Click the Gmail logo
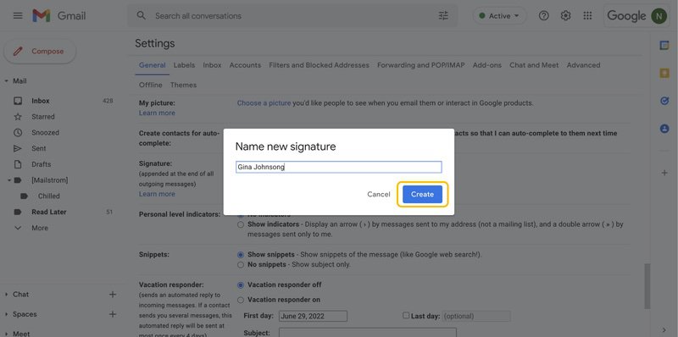The height and width of the screenshot is (337, 678). (59, 16)
